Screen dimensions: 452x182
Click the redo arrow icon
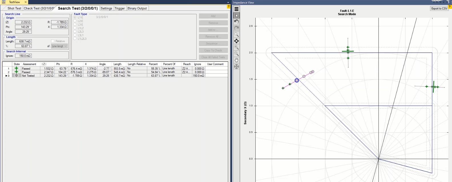click(x=237, y=28)
